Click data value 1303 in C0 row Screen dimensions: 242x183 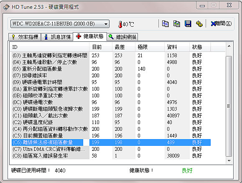(x=172, y=109)
